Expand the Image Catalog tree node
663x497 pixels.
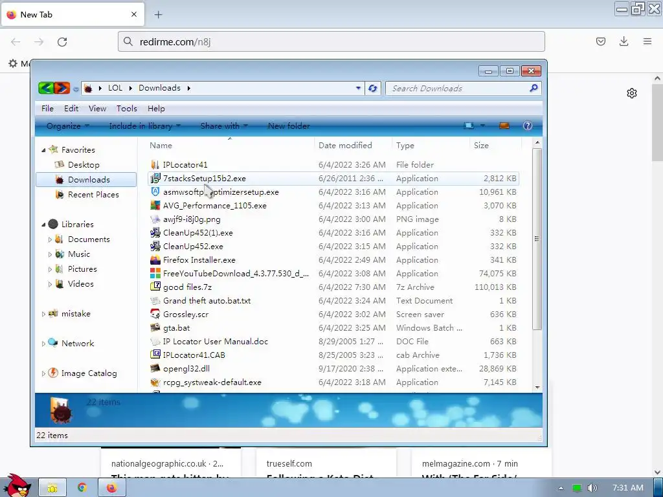point(43,373)
